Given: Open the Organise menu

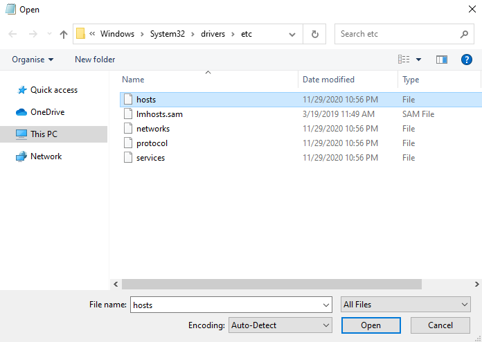Looking at the screenshot, I should pos(33,60).
